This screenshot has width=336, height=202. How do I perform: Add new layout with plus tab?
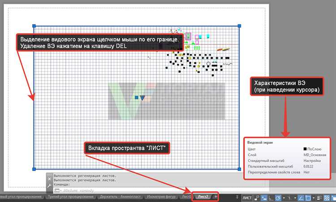click(216, 197)
